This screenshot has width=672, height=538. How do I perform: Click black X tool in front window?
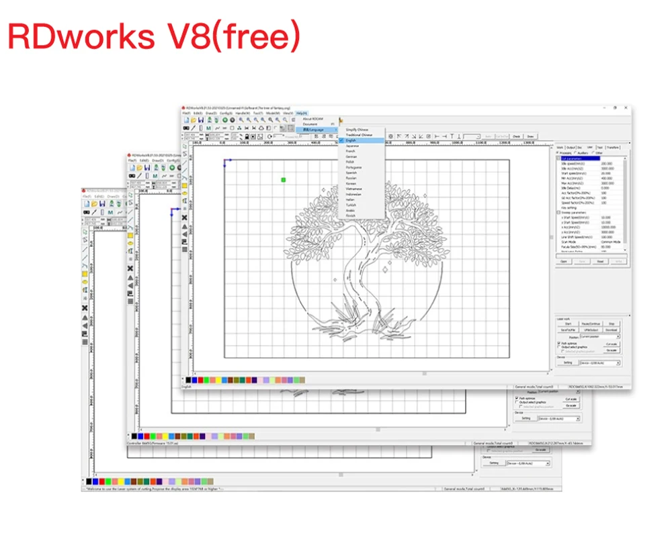(x=185, y=217)
